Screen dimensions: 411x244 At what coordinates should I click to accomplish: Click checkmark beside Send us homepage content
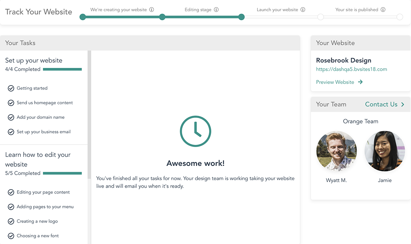pyautogui.click(x=11, y=103)
